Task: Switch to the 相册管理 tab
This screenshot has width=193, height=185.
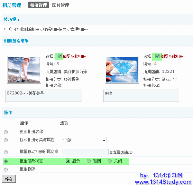Action: (x=39, y=5)
